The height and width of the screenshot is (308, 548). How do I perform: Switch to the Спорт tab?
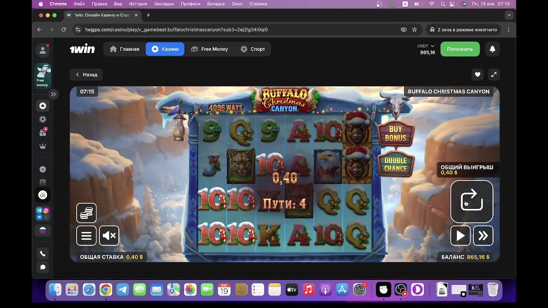click(x=253, y=49)
